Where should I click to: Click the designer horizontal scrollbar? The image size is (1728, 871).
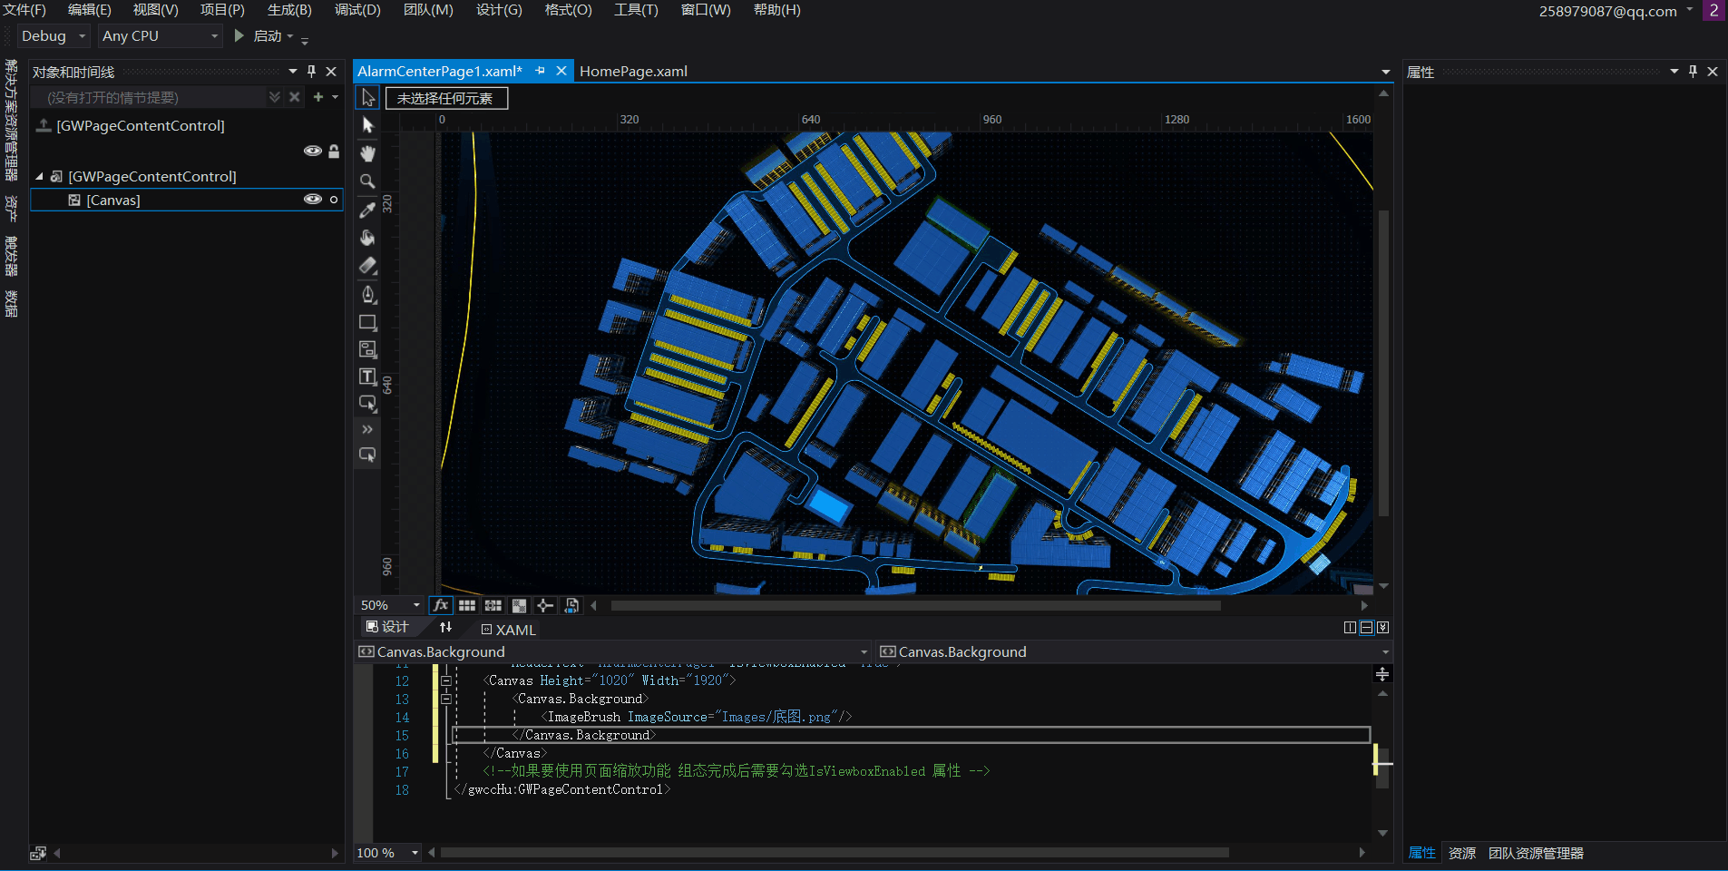915,605
